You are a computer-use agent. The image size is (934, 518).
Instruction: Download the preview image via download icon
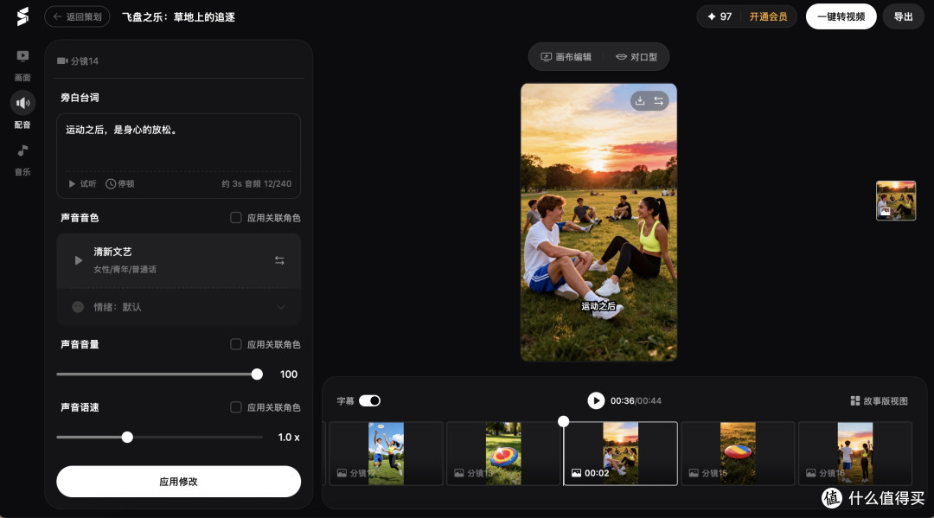(x=640, y=100)
